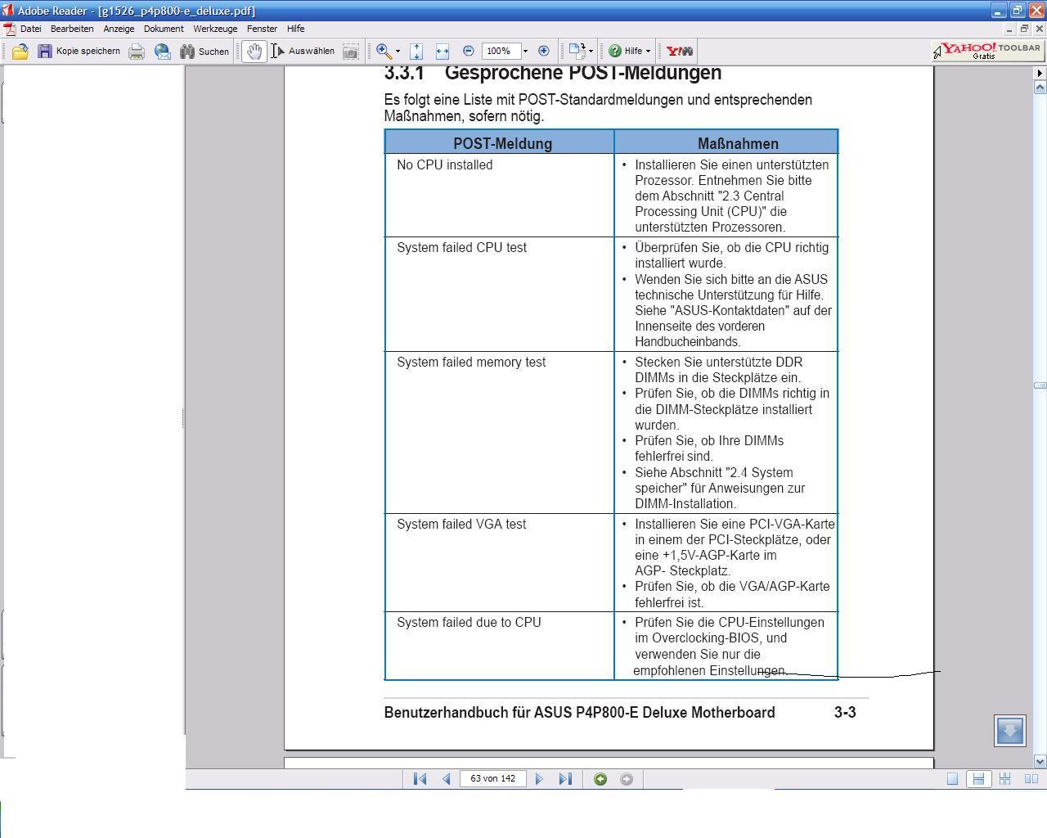This screenshot has height=838, width=1047.
Task: Switch to continuous facing page layout
Action: 1004,779
